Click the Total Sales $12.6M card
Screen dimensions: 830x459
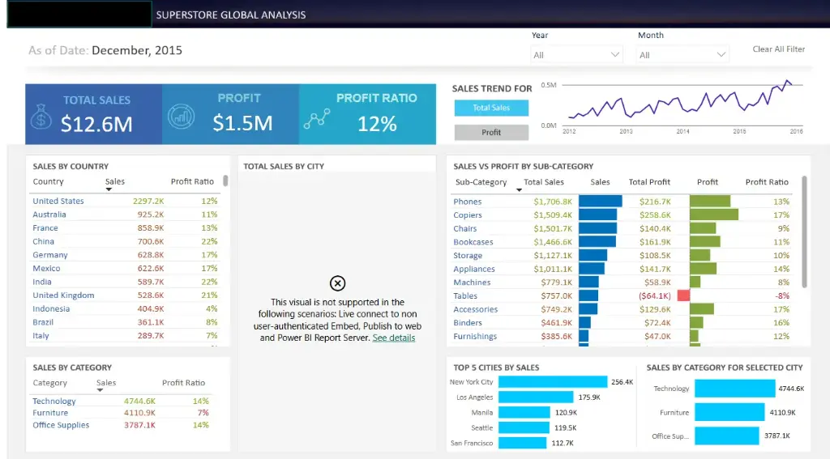pos(94,114)
